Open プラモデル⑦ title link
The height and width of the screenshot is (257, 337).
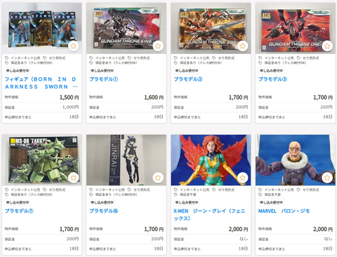pos(19,211)
